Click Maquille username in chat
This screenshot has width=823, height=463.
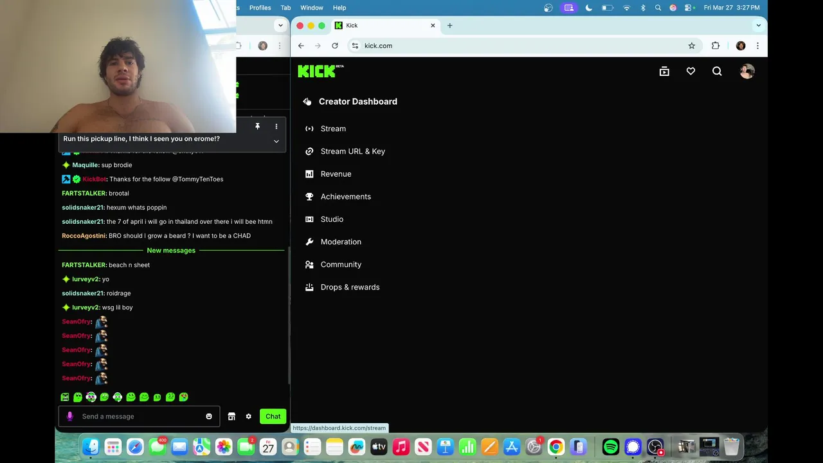(x=86, y=165)
